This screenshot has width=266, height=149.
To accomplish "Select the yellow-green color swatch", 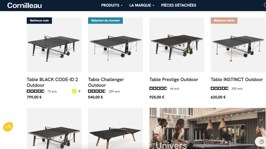I will point(74,91).
